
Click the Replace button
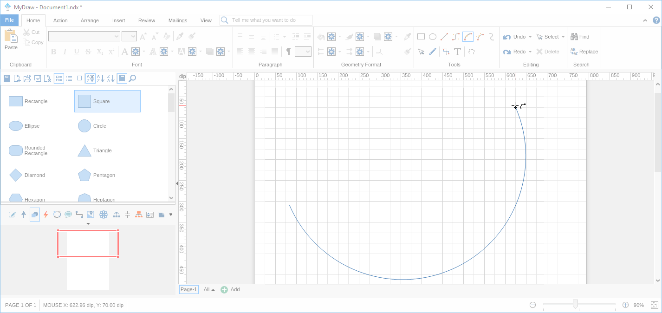(584, 52)
